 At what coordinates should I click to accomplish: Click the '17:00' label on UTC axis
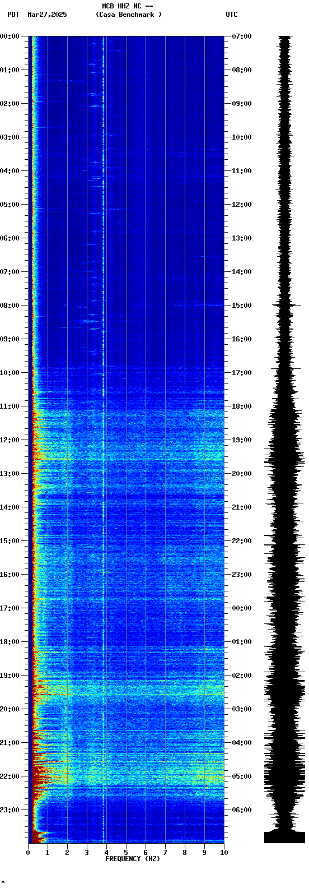coord(242,373)
